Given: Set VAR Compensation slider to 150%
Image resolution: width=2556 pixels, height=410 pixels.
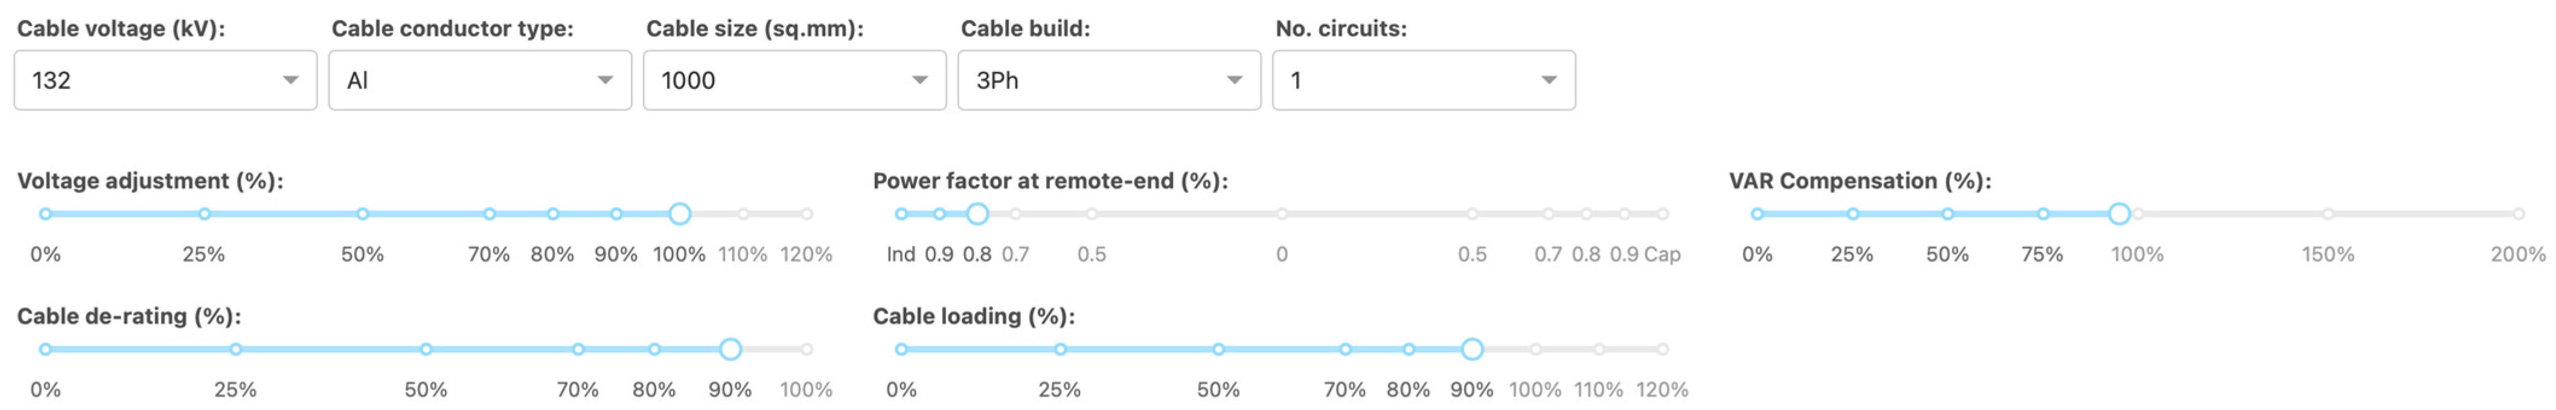Looking at the screenshot, I should [x=2328, y=213].
